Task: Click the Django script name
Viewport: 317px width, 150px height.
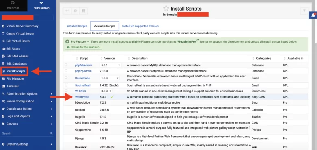Action: pyautogui.click(x=79, y=139)
